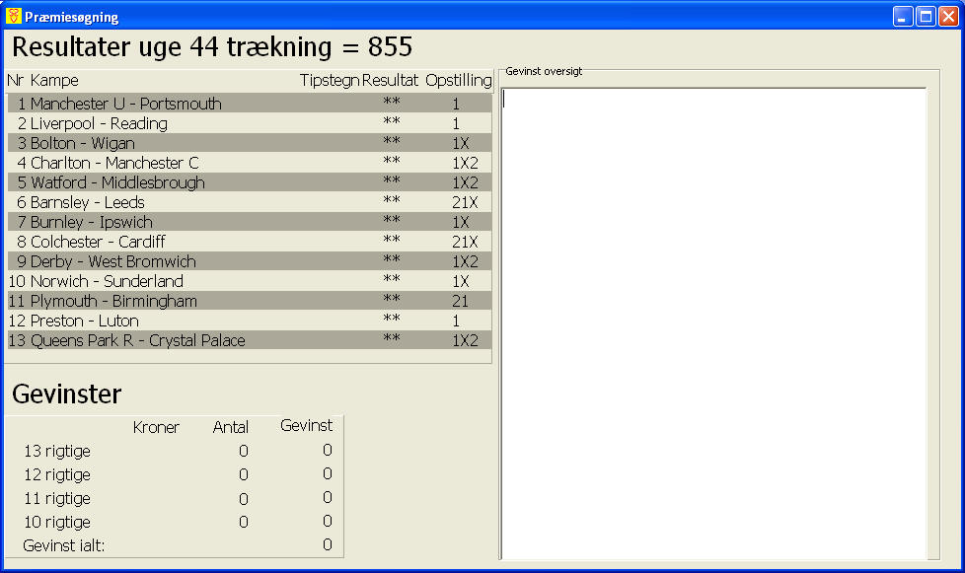Select the Queens Park R - Crystal Palace row
The width and height of the screenshot is (965, 573).
pyautogui.click(x=250, y=340)
